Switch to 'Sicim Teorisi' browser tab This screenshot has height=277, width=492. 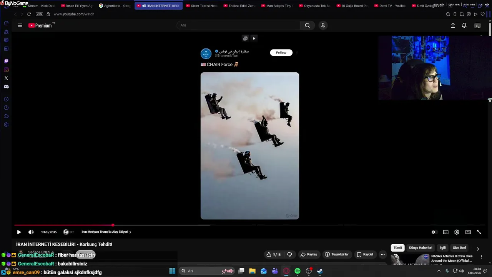pyautogui.click(x=202, y=6)
